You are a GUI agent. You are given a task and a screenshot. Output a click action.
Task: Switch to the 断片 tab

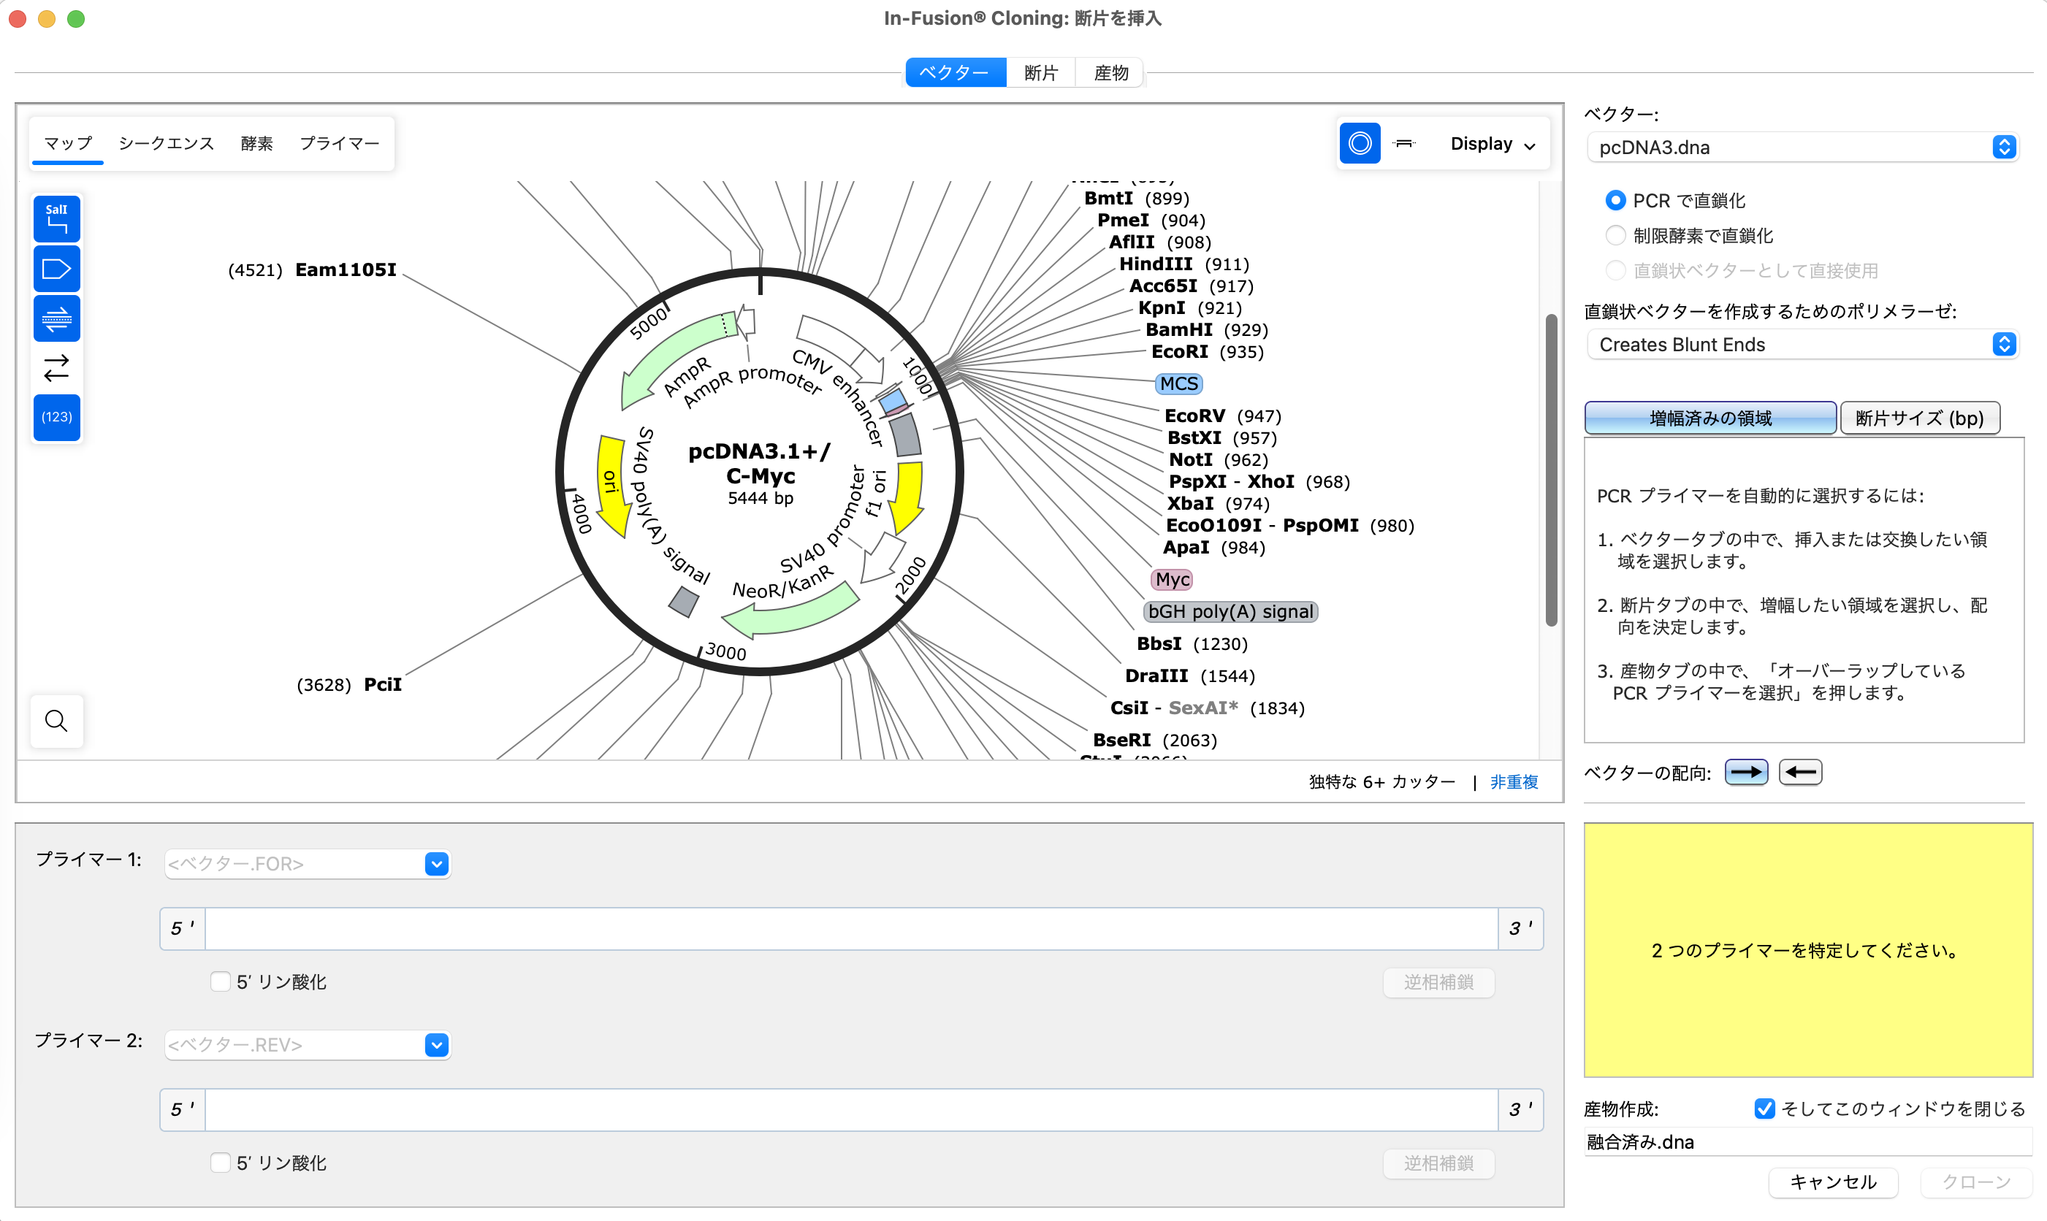[1040, 72]
